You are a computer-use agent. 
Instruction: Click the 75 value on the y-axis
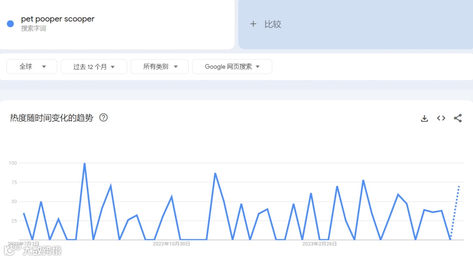point(14,182)
